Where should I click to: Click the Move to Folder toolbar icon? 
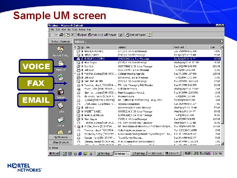coord(68,35)
